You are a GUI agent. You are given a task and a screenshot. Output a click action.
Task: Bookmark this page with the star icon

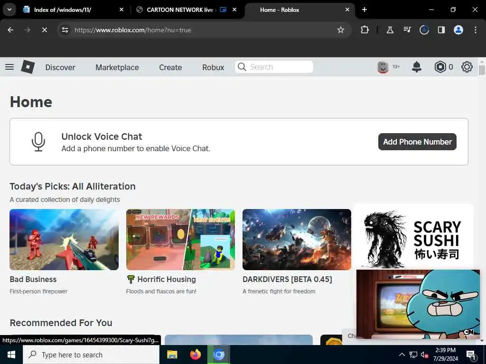tap(341, 30)
